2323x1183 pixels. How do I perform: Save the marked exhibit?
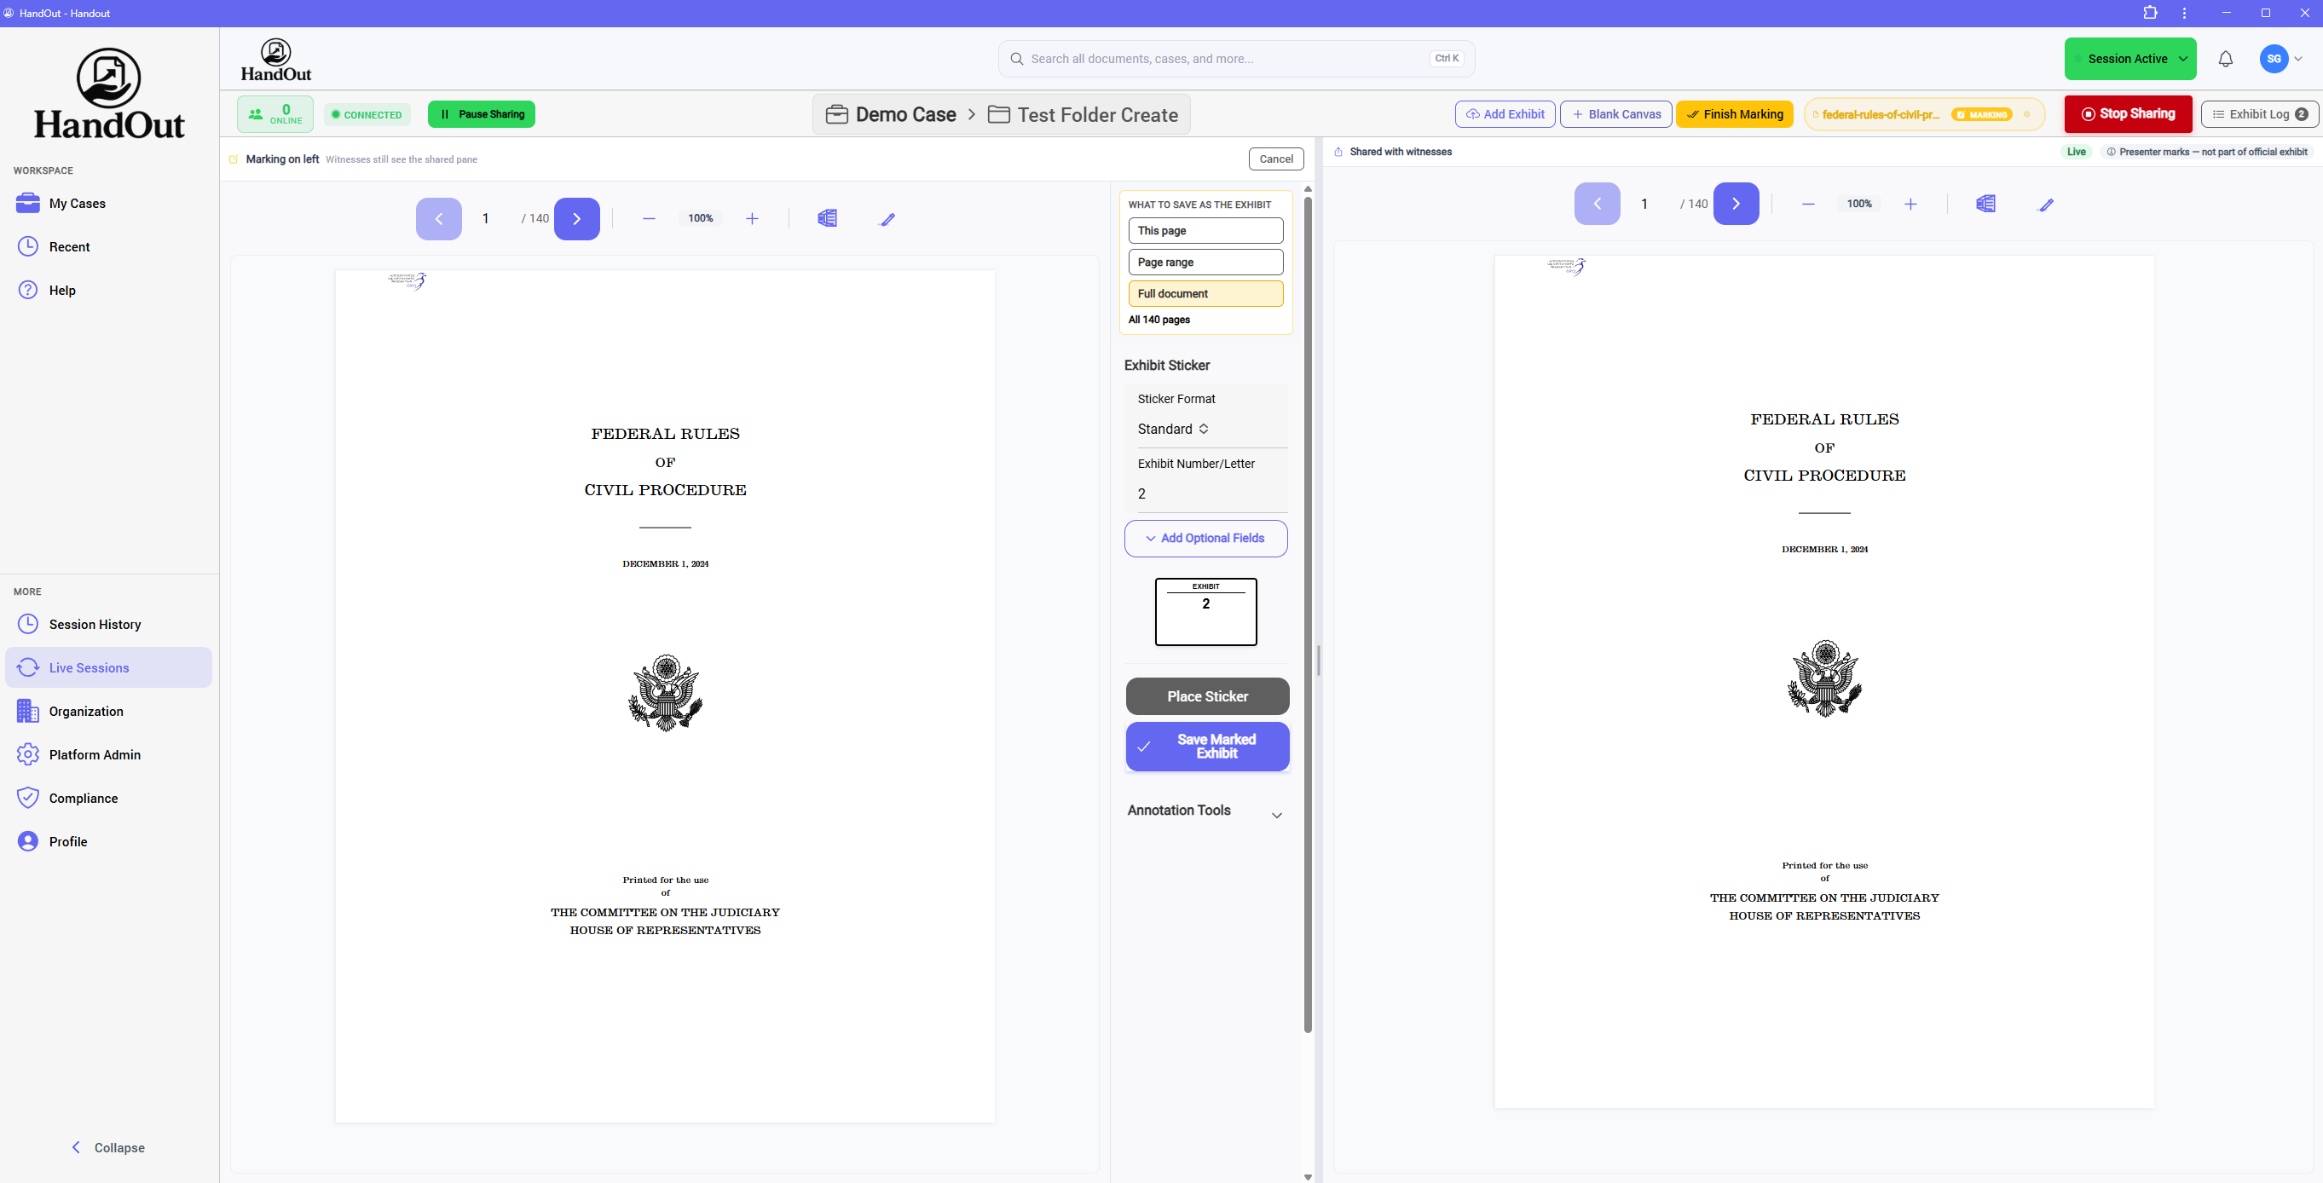tap(1207, 747)
